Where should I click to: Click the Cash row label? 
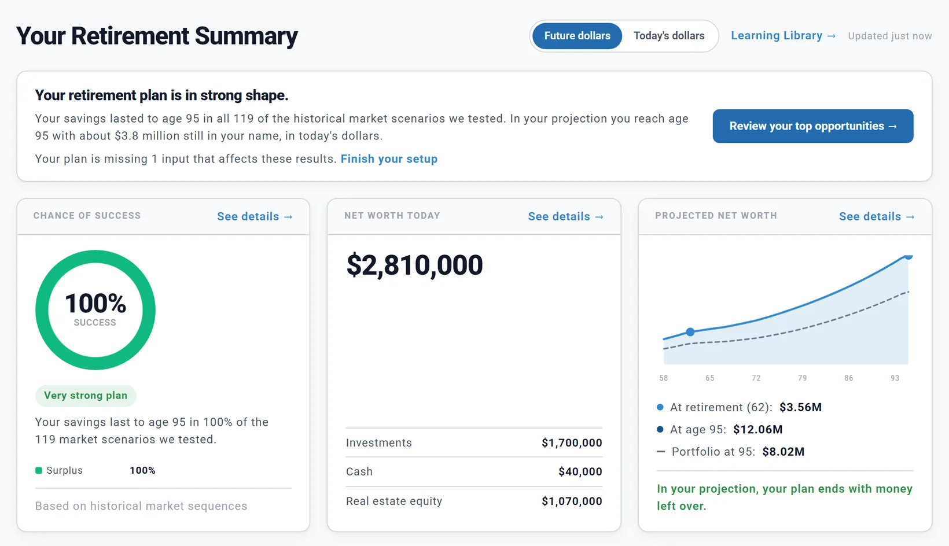tap(359, 472)
